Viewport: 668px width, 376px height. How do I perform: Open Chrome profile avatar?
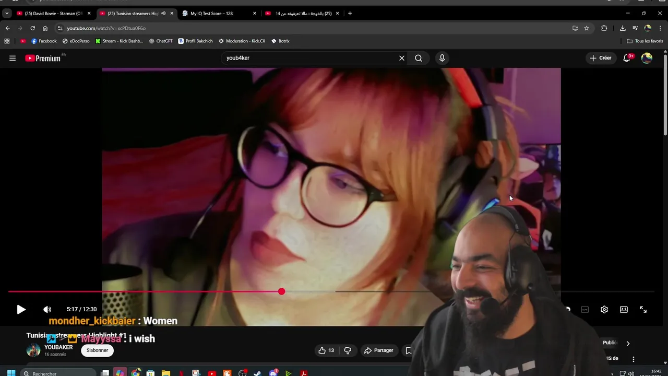pos(648,28)
